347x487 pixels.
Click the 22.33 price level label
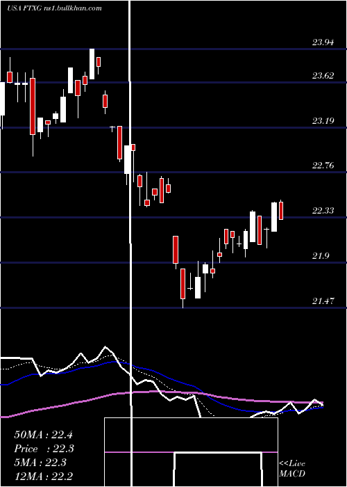(323, 211)
